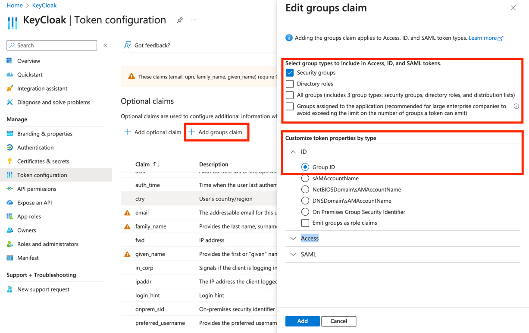Expand the SAML token section
This screenshot has height=333, width=529.
(x=293, y=254)
